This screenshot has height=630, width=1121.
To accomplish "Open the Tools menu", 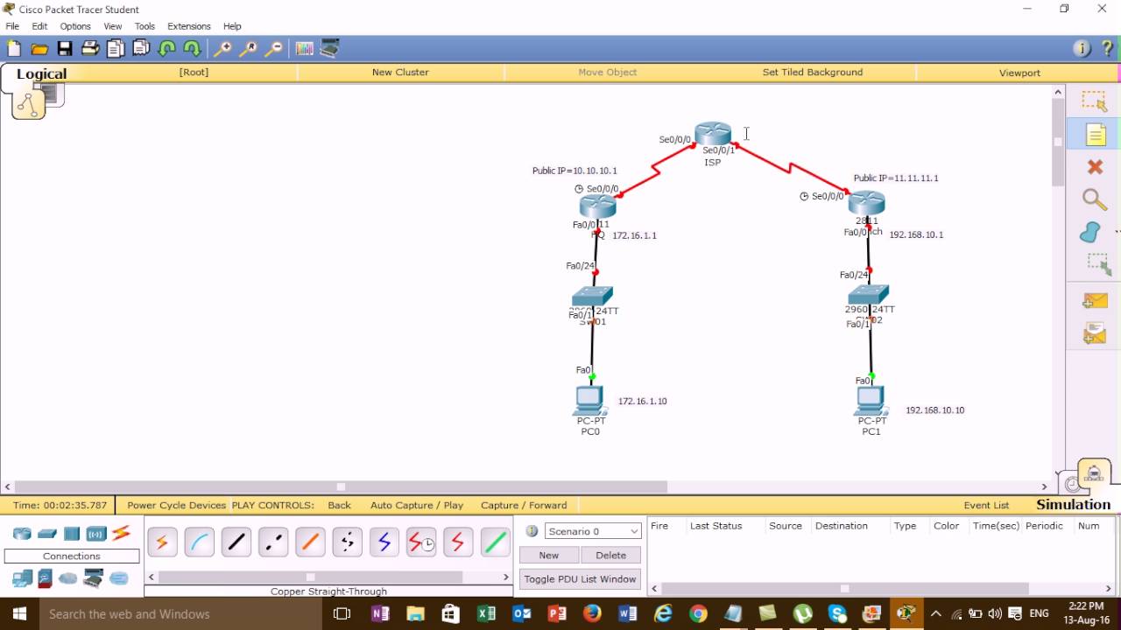I will pyautogui.click(x=145, y=26).
